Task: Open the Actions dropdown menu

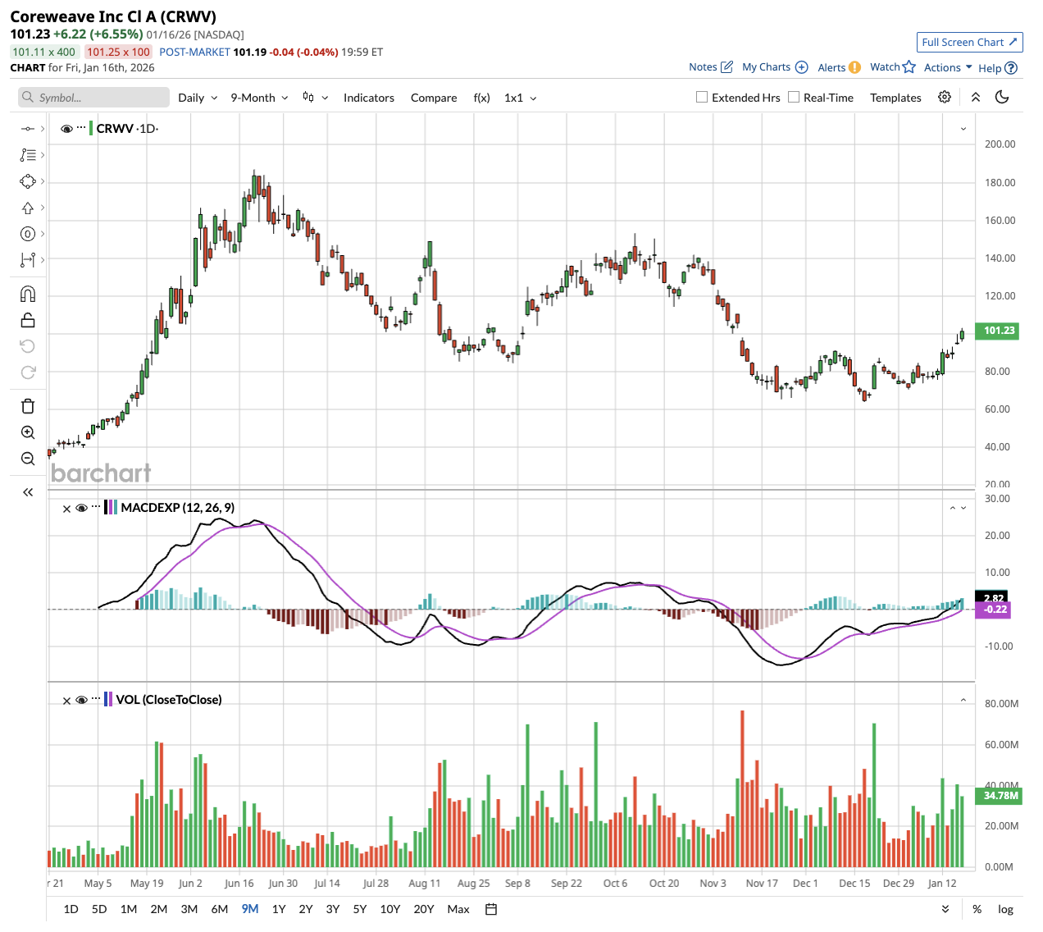Action: point(947,67)
